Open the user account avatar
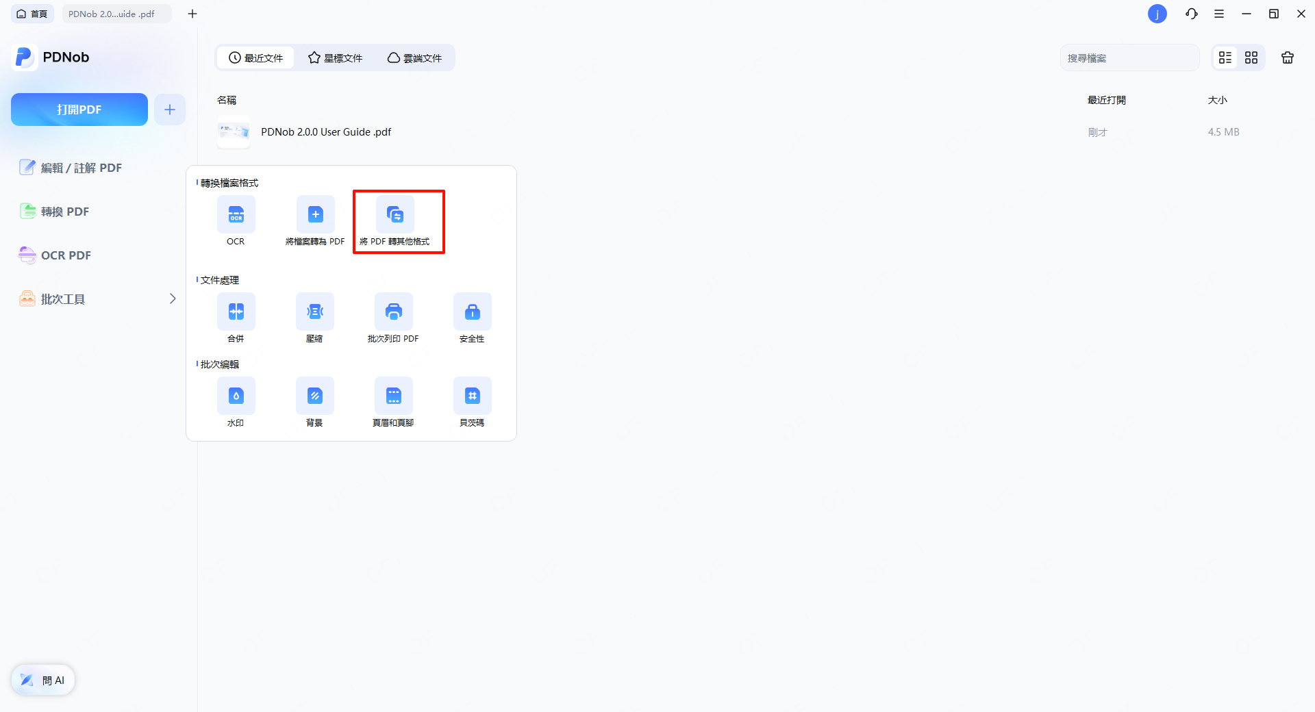 point(1157,14)
